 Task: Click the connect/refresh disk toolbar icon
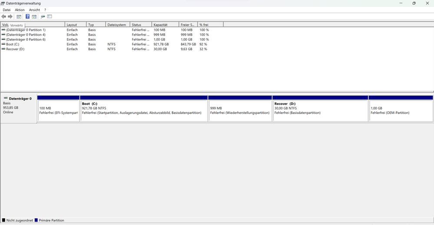[43, 17]
